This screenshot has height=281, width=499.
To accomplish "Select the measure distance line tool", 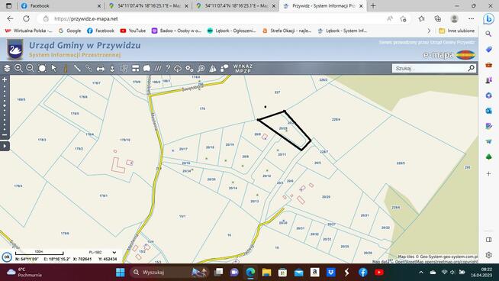I will pyautogui.click(x=77, y=68).
